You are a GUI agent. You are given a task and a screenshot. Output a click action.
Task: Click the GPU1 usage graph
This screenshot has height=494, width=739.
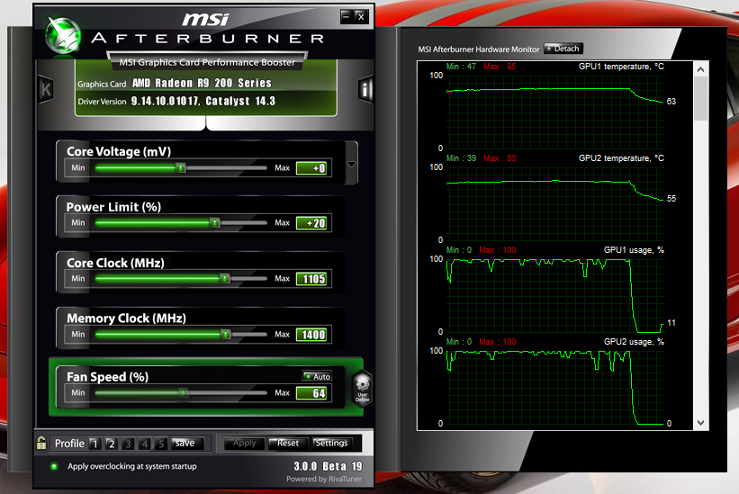(x=554, y=296)
